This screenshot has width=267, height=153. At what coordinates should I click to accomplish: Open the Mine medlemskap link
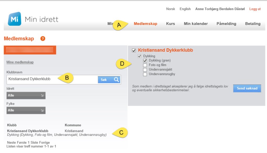point(20,62)
